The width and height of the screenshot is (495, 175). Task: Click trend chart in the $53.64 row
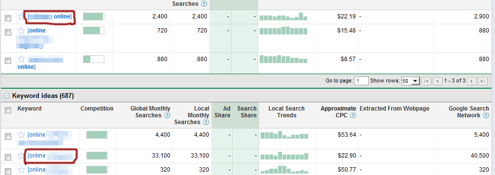pyautogui.click(x=284, y=135)
